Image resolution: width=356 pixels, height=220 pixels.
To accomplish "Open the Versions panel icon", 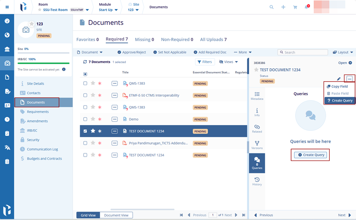I will point(257,145).
